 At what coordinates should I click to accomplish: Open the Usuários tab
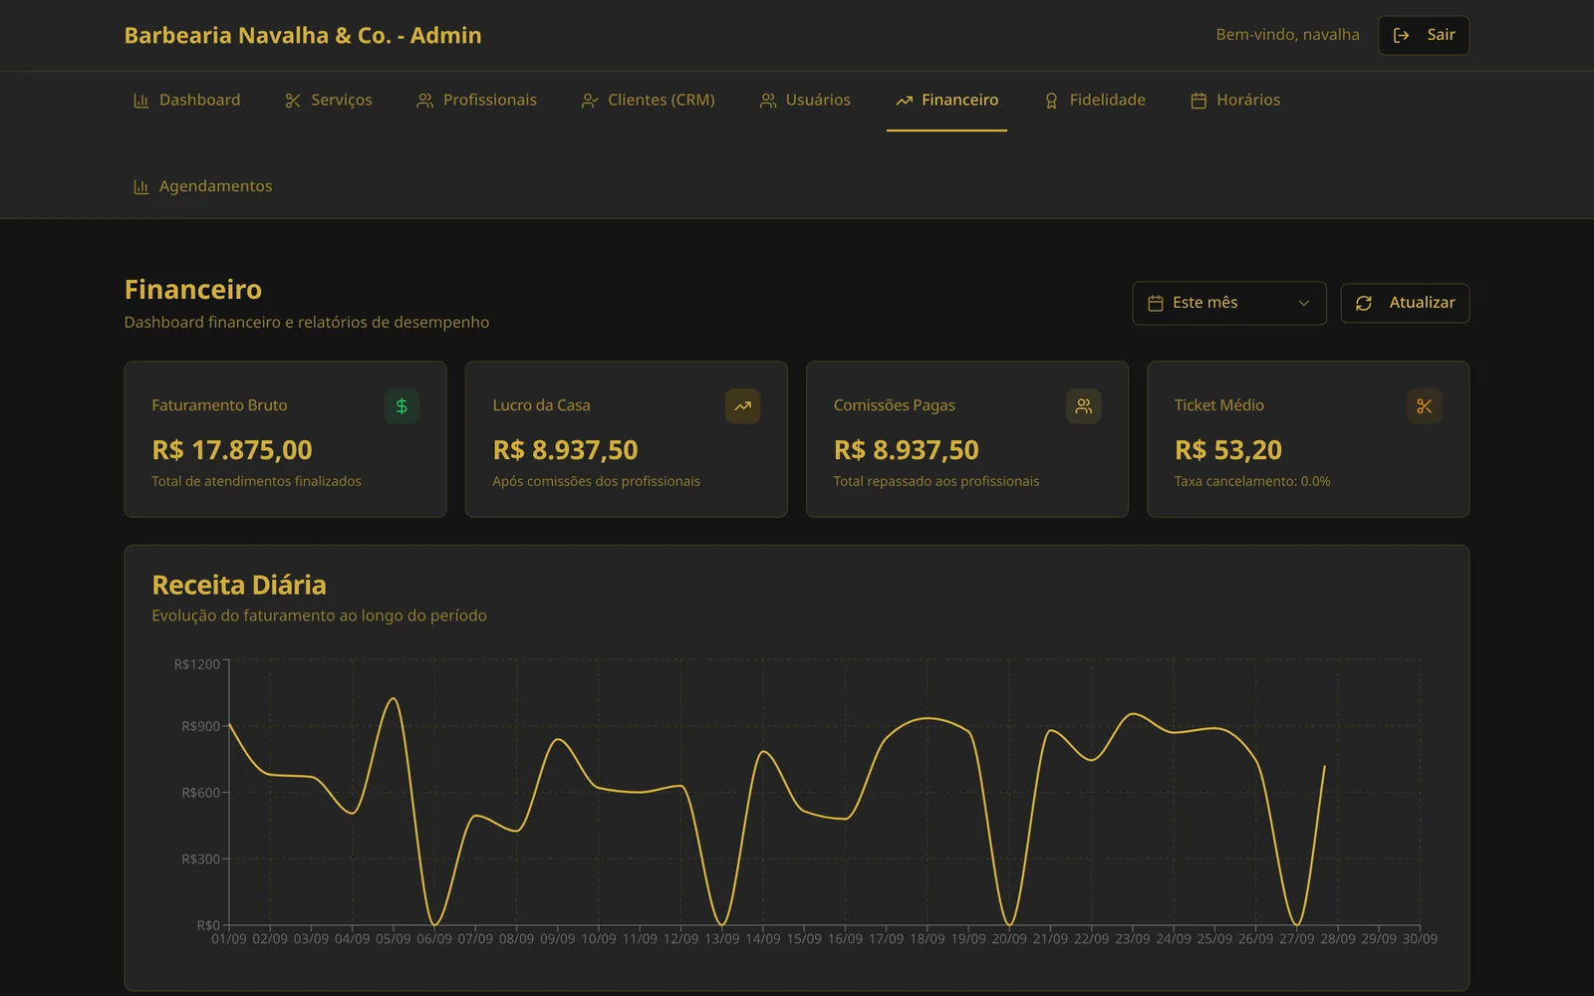pyautogui.click(x=805, y=101)
